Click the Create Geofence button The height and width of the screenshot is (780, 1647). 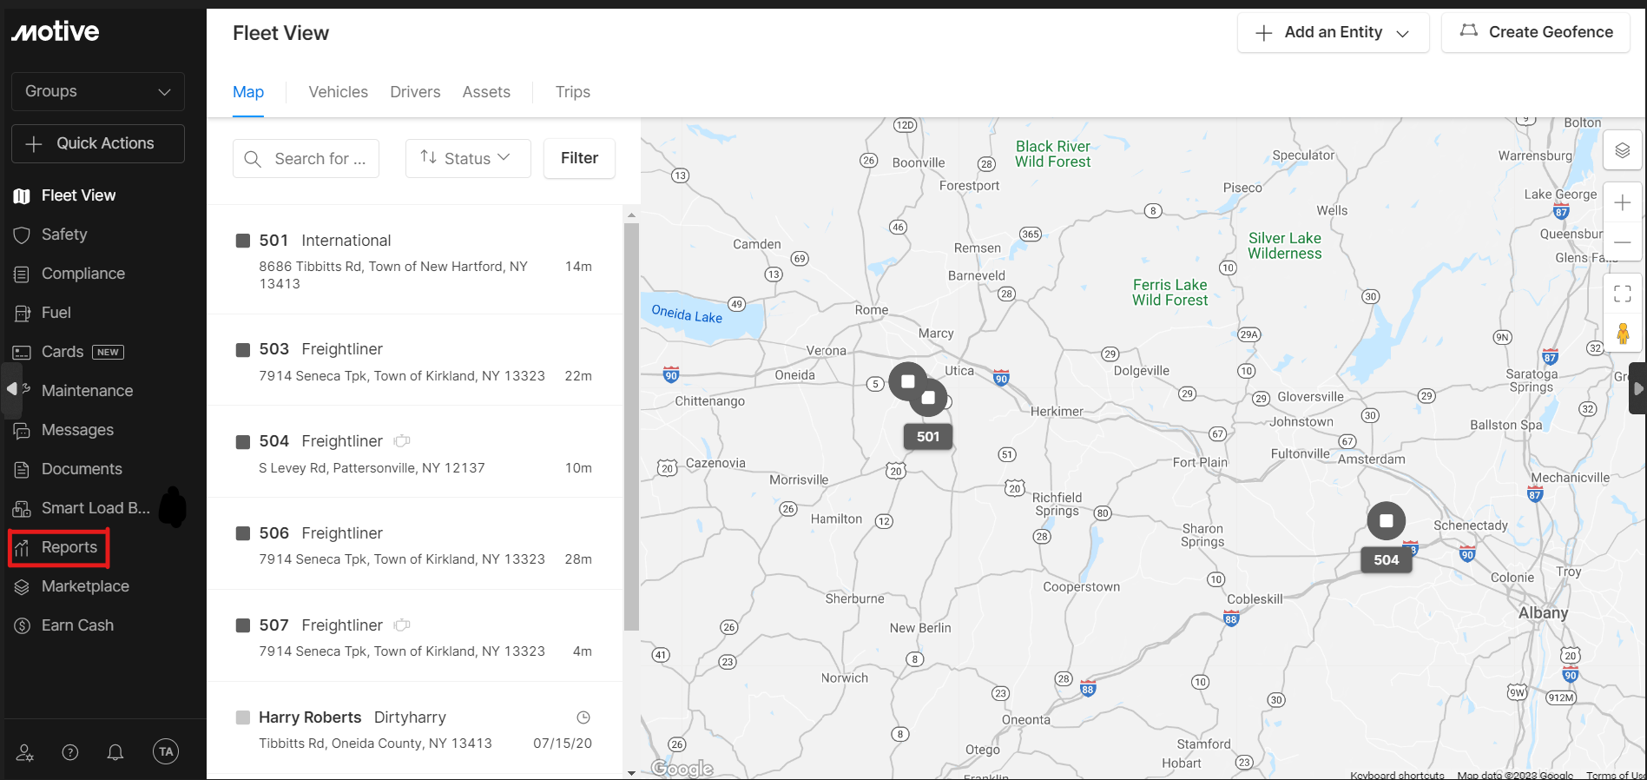point(1535,32)
